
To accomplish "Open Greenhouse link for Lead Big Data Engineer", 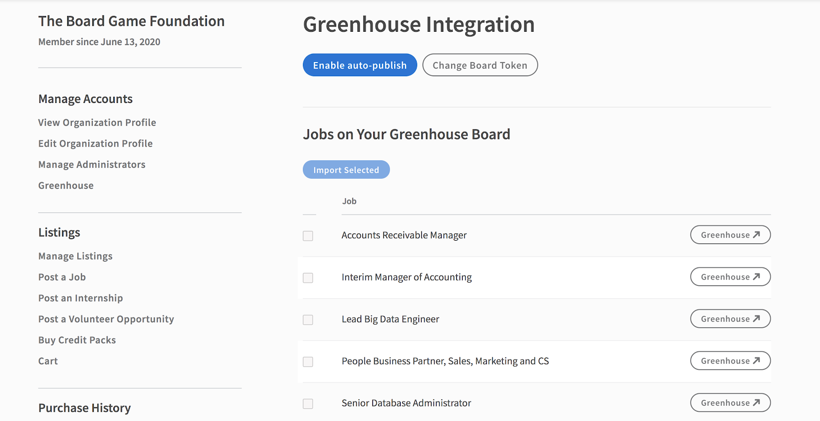I will click(730, 319).
